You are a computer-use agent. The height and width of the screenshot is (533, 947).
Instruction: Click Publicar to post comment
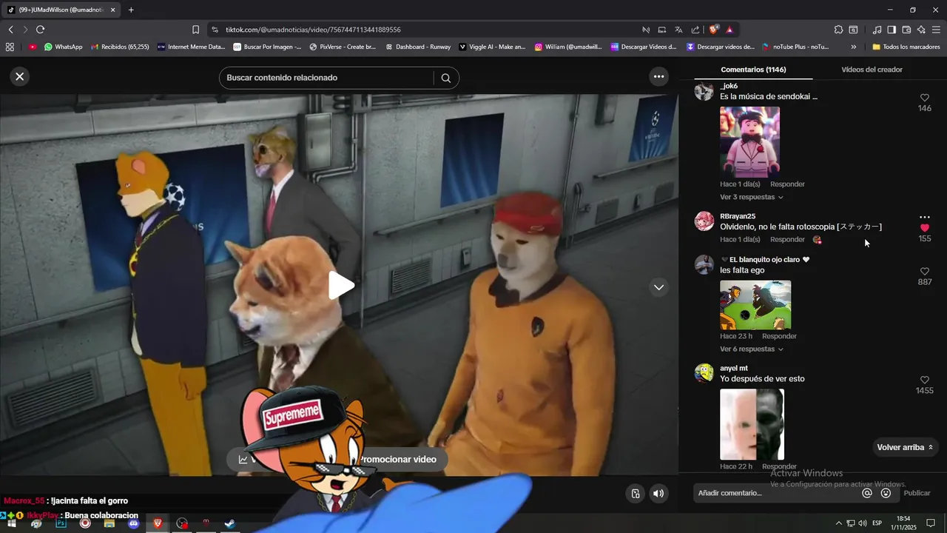coord(917,493)
